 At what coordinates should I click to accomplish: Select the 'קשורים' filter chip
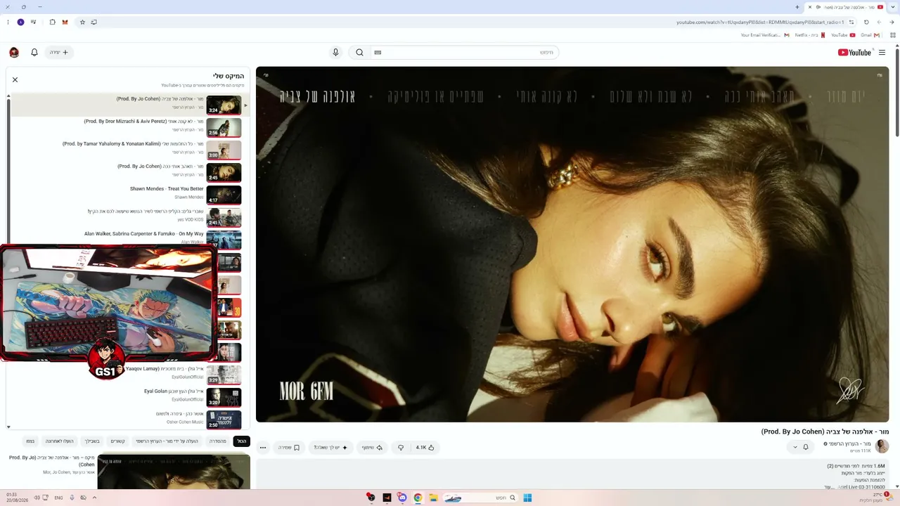[x=118, y=441]
